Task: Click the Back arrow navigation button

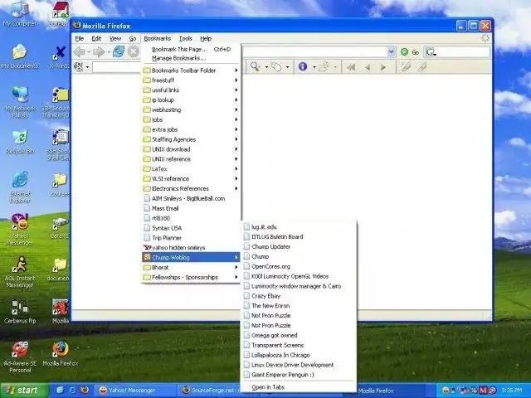Action: click(80, 52)
